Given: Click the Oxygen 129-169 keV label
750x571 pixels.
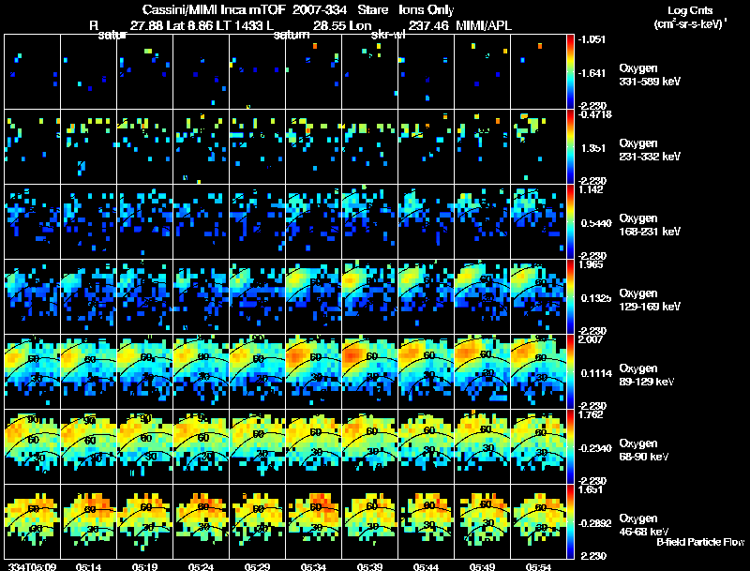Looking at the screenshot, I should click(x=650, y=300).
